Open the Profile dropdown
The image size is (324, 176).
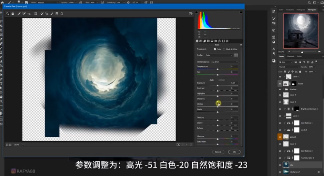219,55
